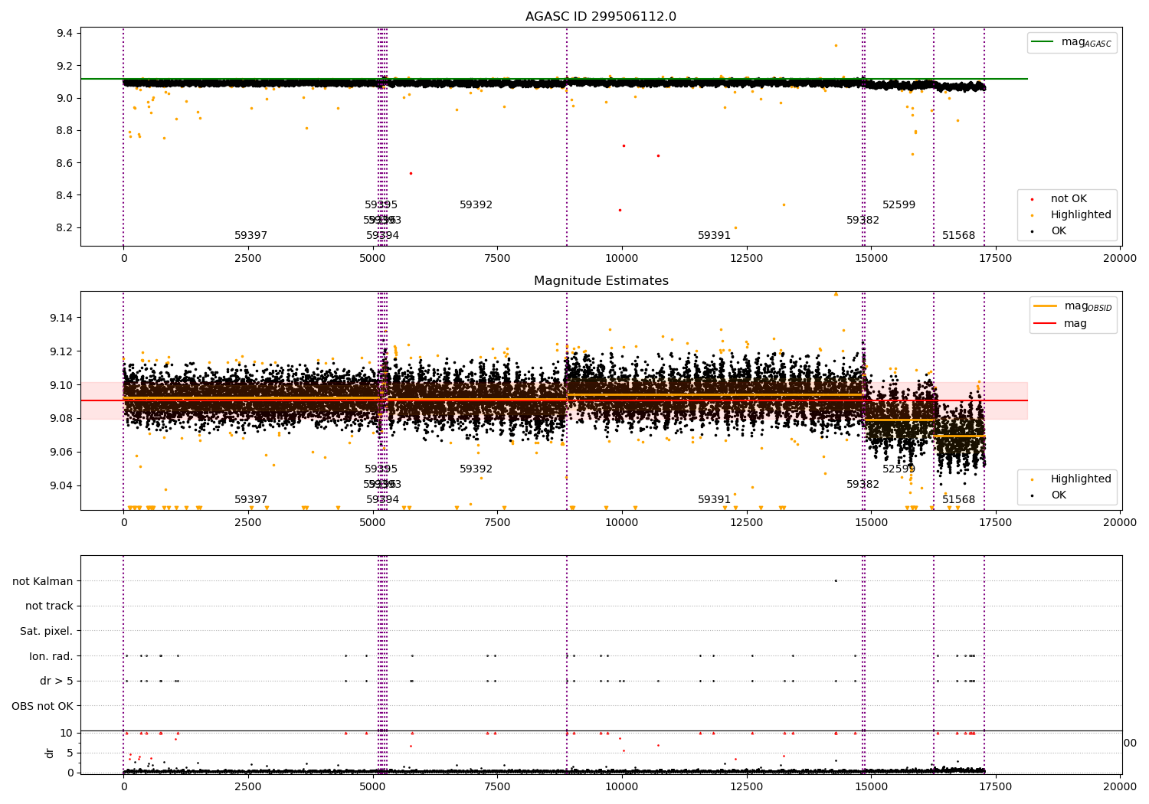1149x804 pixels.
Task: Click the 'Ion. rad.' axis label
Action: pyautogui.click(x=51, y=656)
